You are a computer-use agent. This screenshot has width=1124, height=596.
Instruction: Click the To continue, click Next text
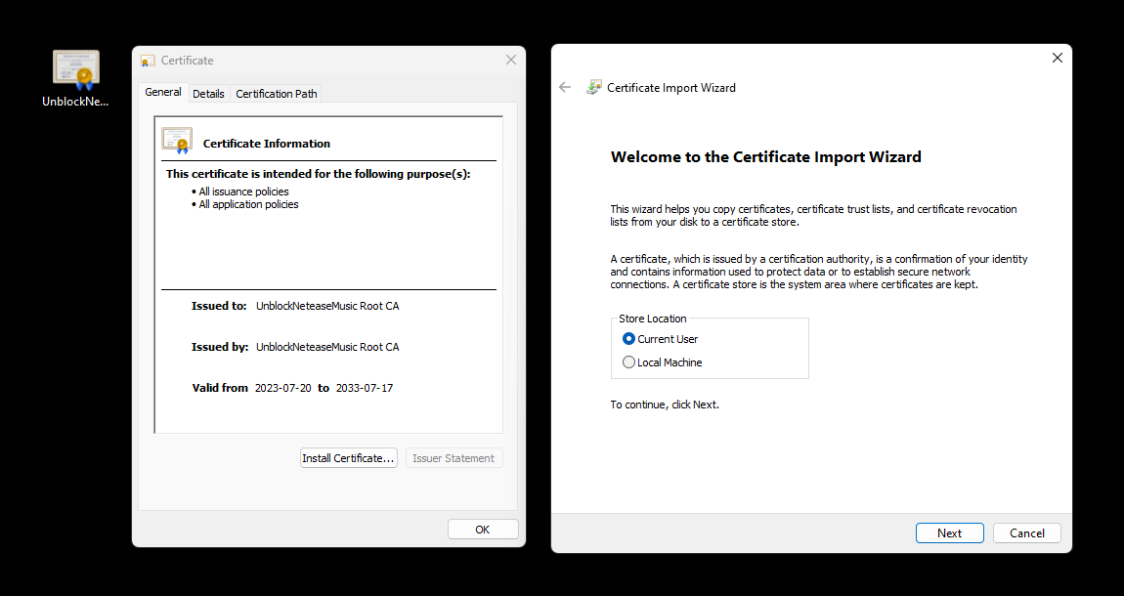click(665, 404)
